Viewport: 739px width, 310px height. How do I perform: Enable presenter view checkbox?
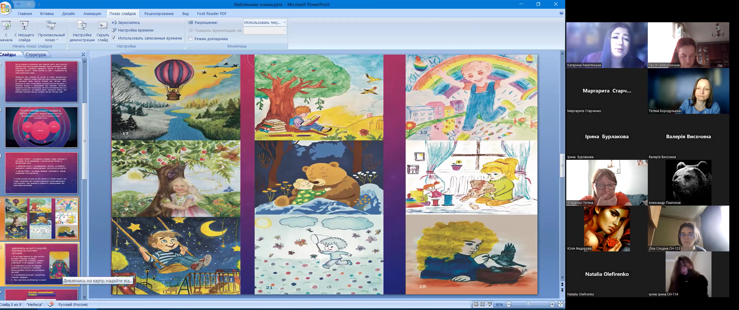(x=190, y=39)
